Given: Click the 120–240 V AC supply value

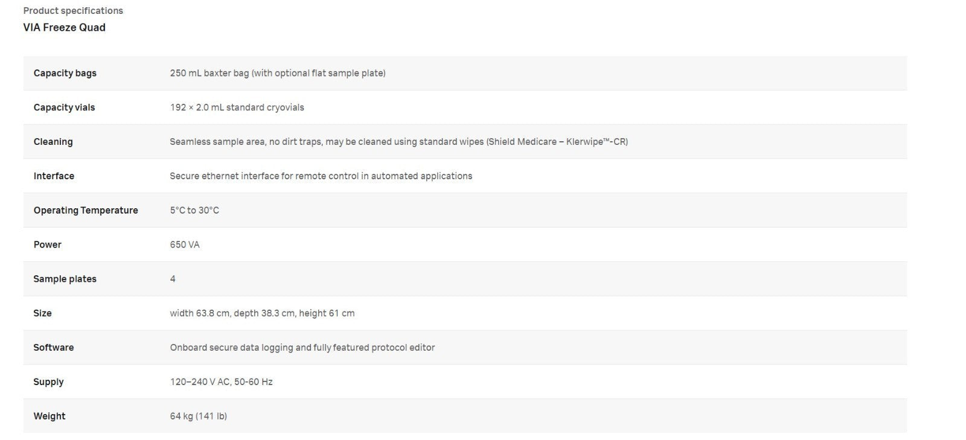Looking at the screenshot, I should pos(221,382).
